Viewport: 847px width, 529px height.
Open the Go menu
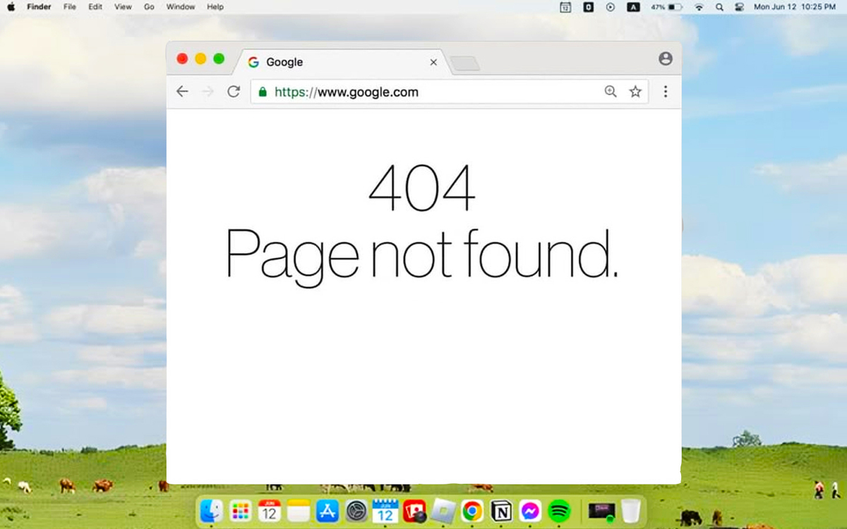click(x=149, y=7)
